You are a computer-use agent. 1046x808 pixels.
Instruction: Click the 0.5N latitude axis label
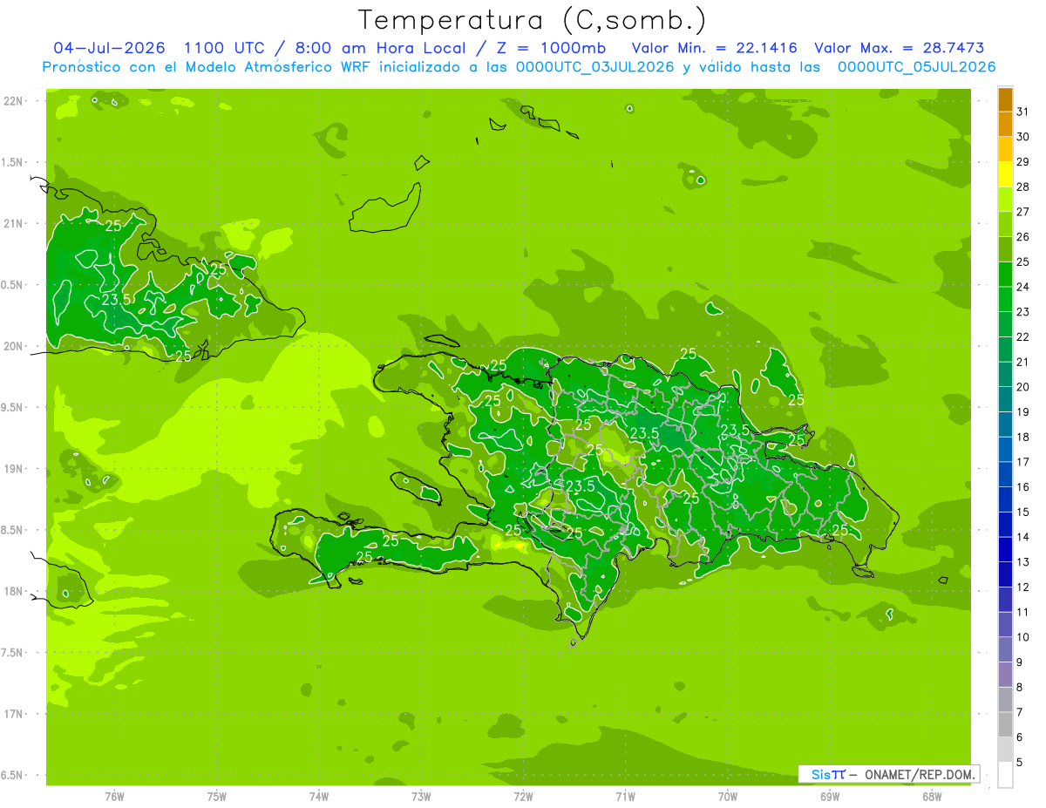pyautogui.click(x=12, y=285)
